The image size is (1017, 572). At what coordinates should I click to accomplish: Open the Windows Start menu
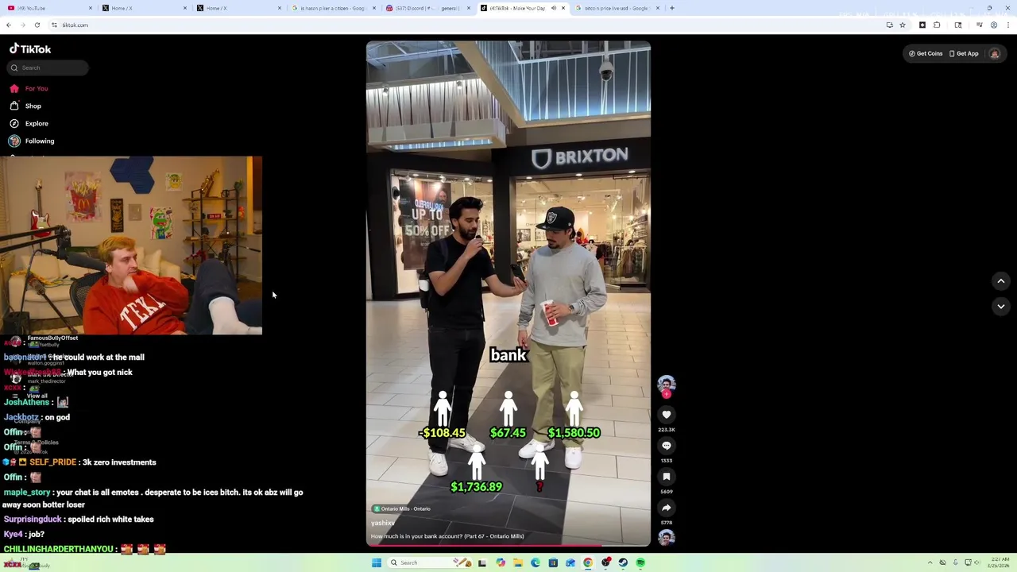[x=377, y=562]
